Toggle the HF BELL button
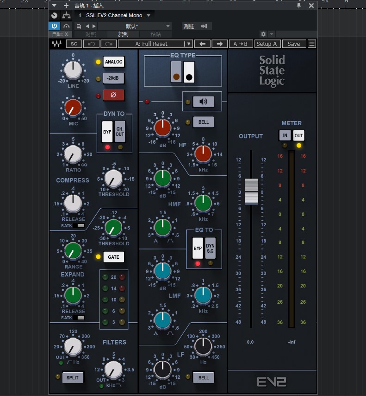 point(204,122)
